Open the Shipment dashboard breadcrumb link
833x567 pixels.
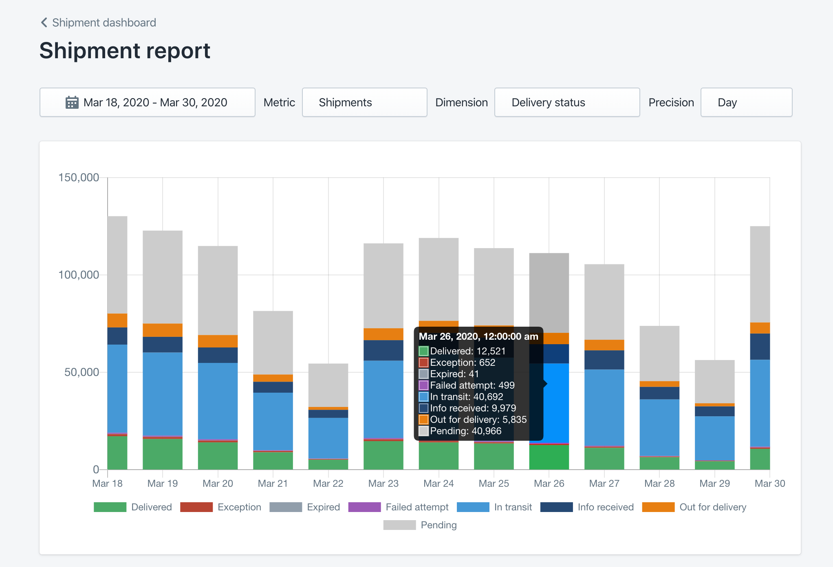click(x=104, y=22)
